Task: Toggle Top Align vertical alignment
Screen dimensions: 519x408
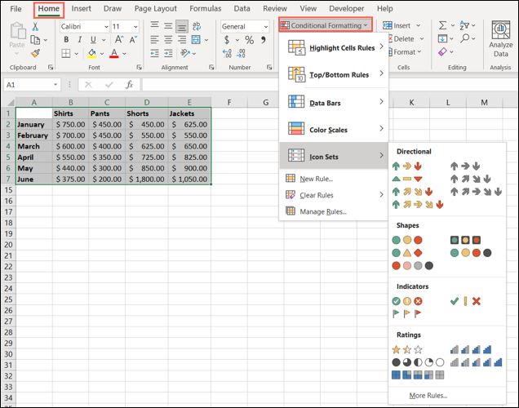Action: pyautogui.click(x=154, y=26)
